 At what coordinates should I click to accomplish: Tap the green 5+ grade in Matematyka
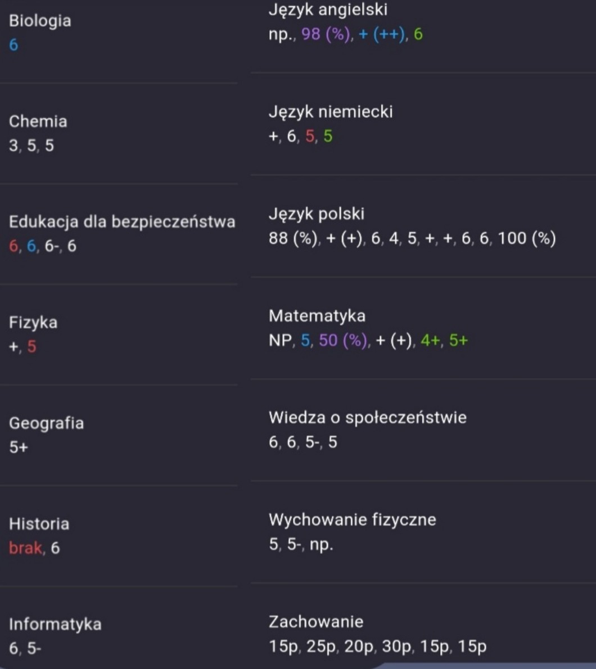click(x=458, y=341)
